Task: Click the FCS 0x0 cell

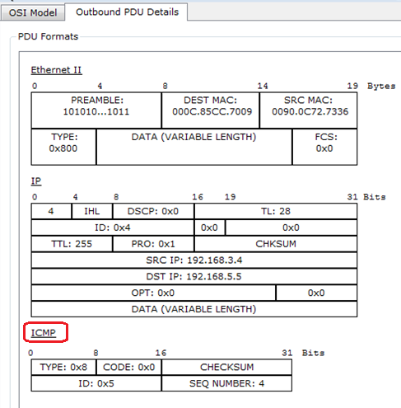Action: pyautogui.click(x=324, y=147)
